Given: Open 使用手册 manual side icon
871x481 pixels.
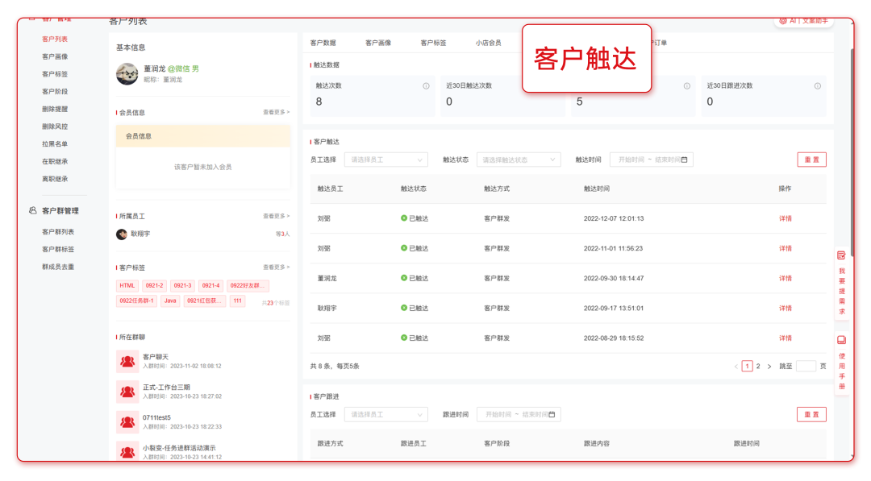Looking at the screenshot, I should point(841,340).
